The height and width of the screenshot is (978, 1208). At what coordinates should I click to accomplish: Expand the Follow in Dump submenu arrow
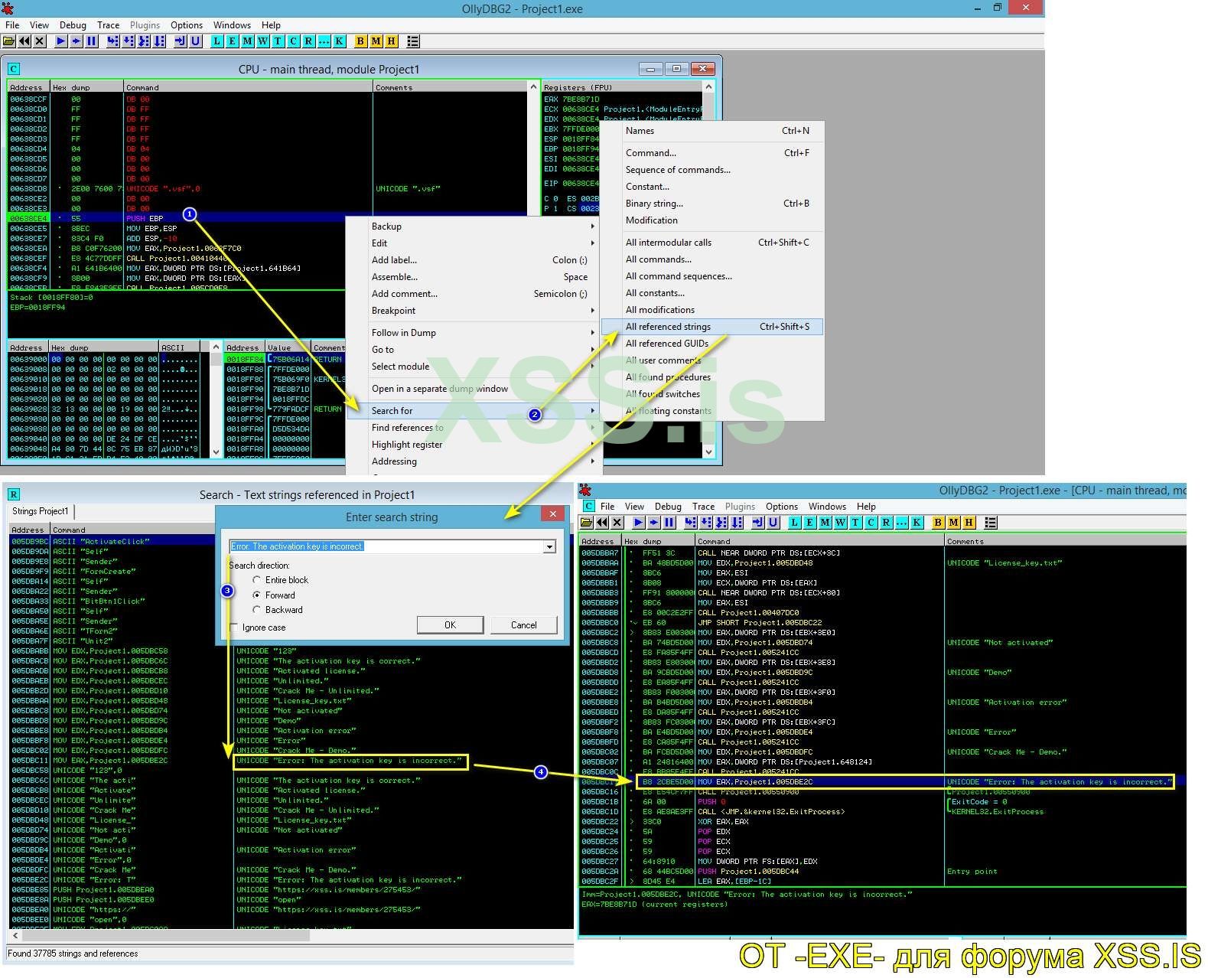tap(593, 333)
